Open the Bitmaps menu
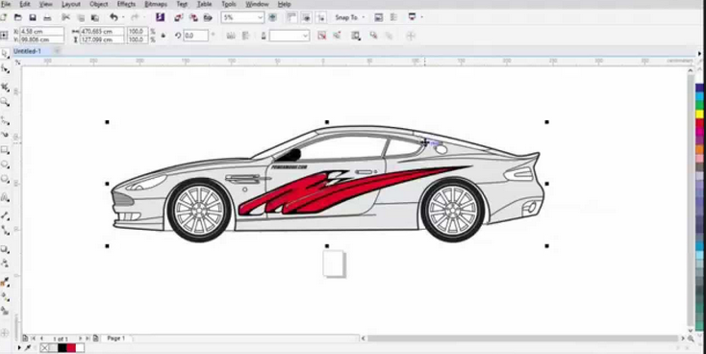 [156, 4]
